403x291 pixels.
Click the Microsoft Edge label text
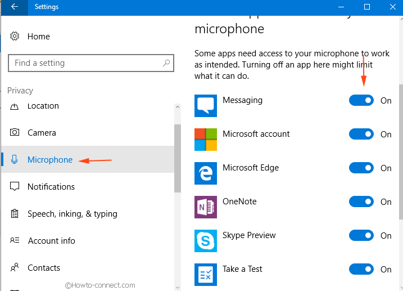pos(251,168)
